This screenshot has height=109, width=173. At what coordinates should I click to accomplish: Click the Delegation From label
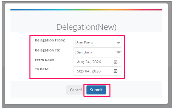pos(50,40)
